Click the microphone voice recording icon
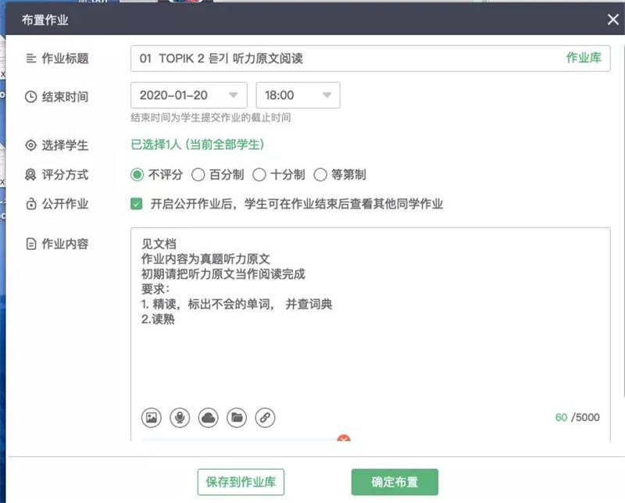 click(180, 418)
